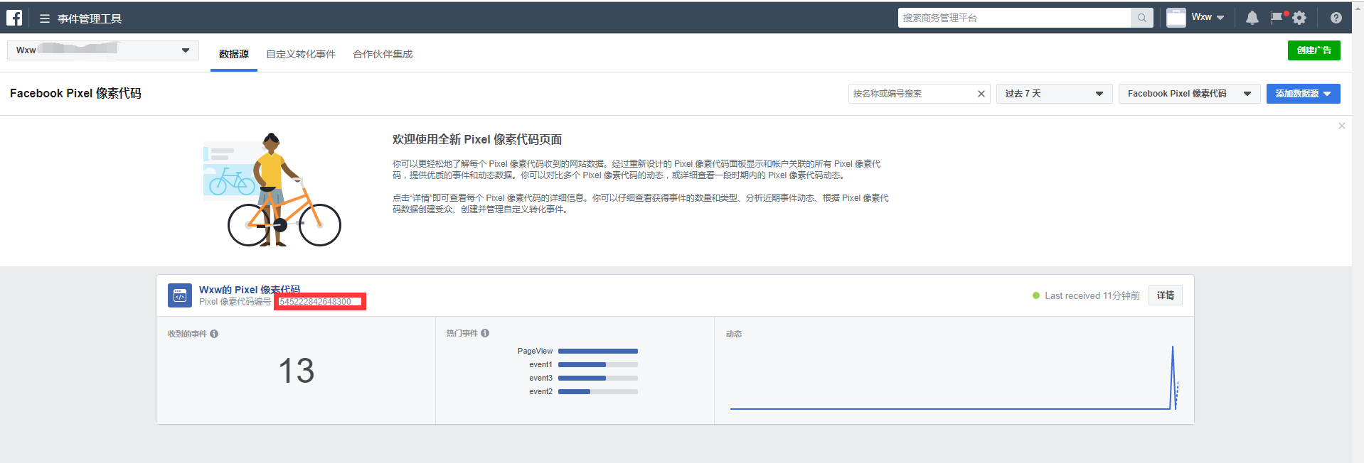Click the green 创建广告 button
The image size is (1364, 463).
click(1314, 50)
